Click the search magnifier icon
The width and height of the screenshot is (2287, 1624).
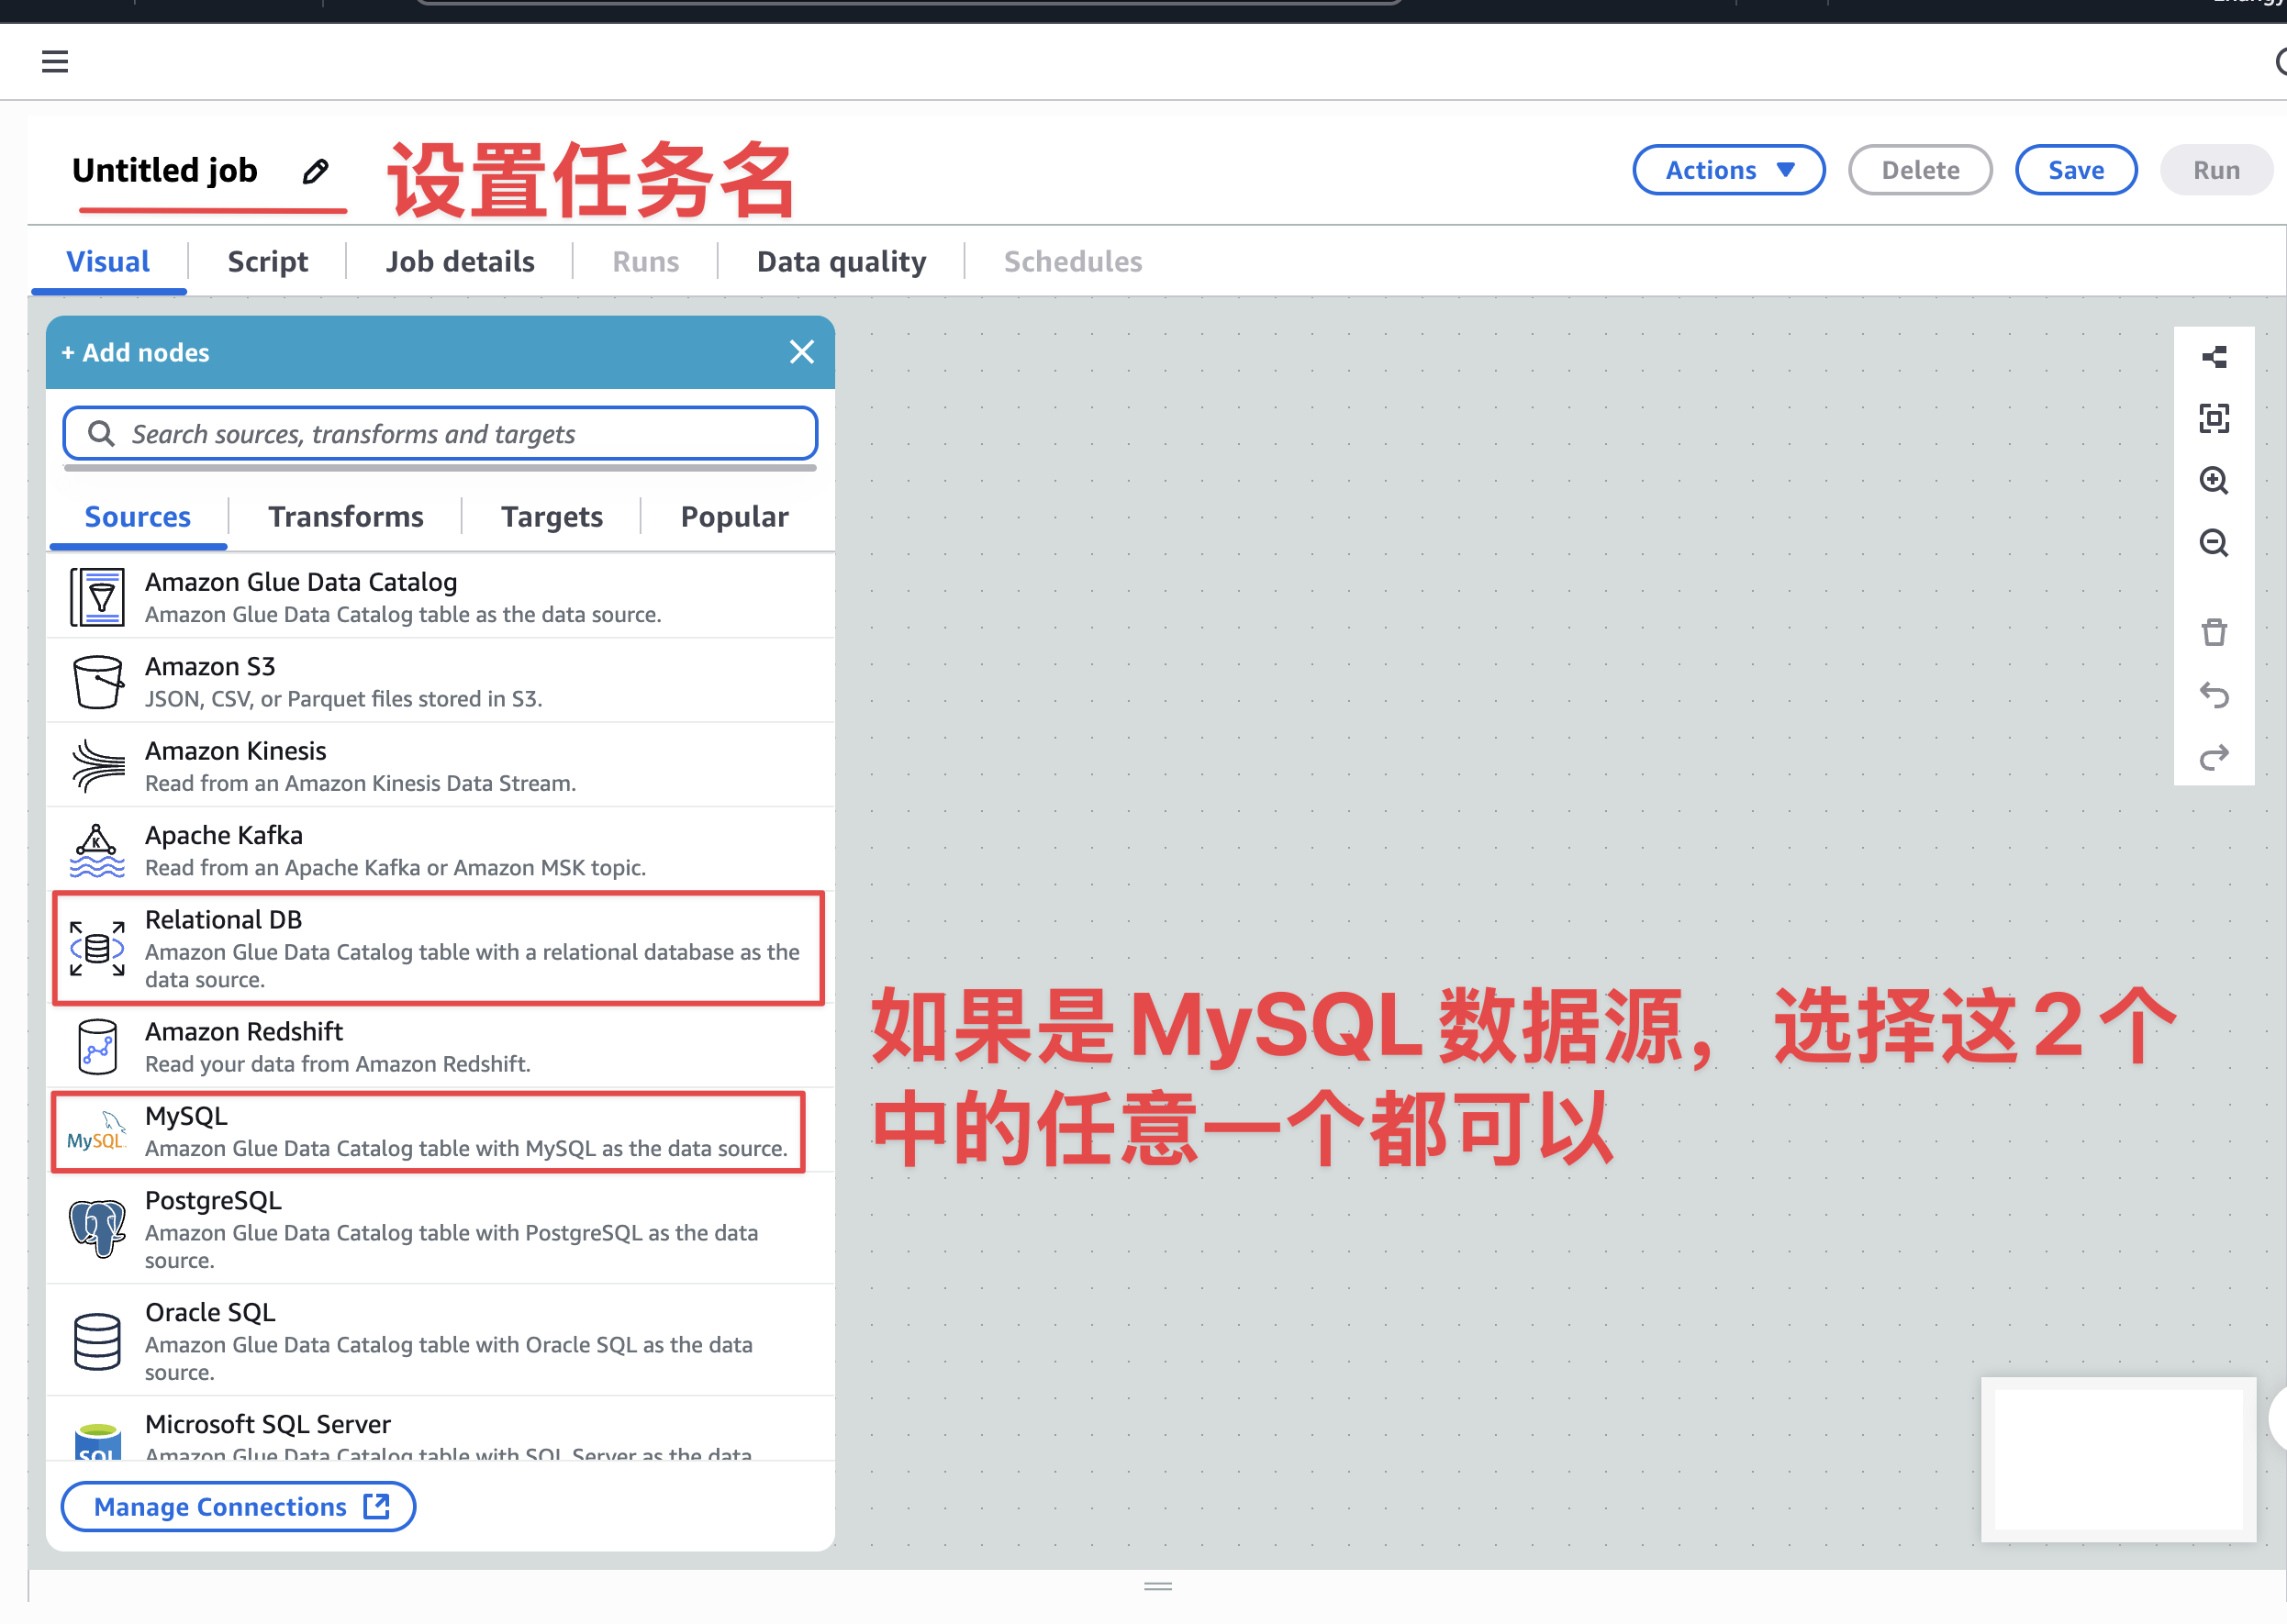point(100,433)
